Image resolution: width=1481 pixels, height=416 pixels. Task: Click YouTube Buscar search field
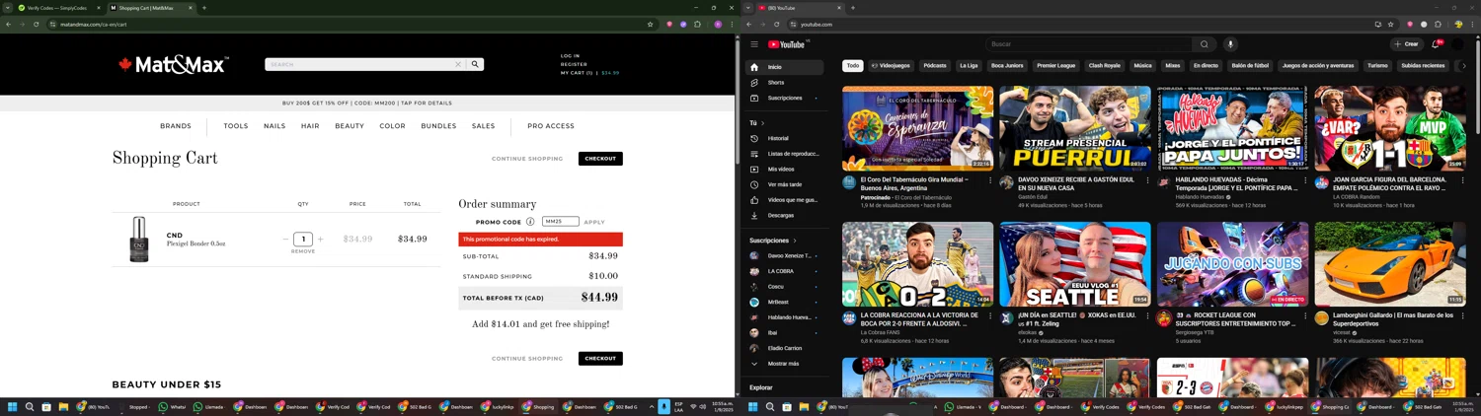(x=1088, y=44)
